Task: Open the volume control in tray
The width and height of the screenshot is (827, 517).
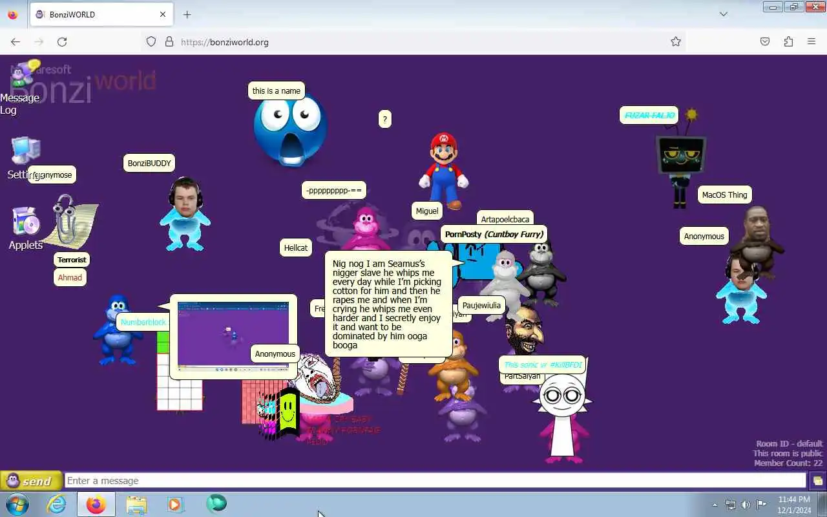Action: pos(746,505)
